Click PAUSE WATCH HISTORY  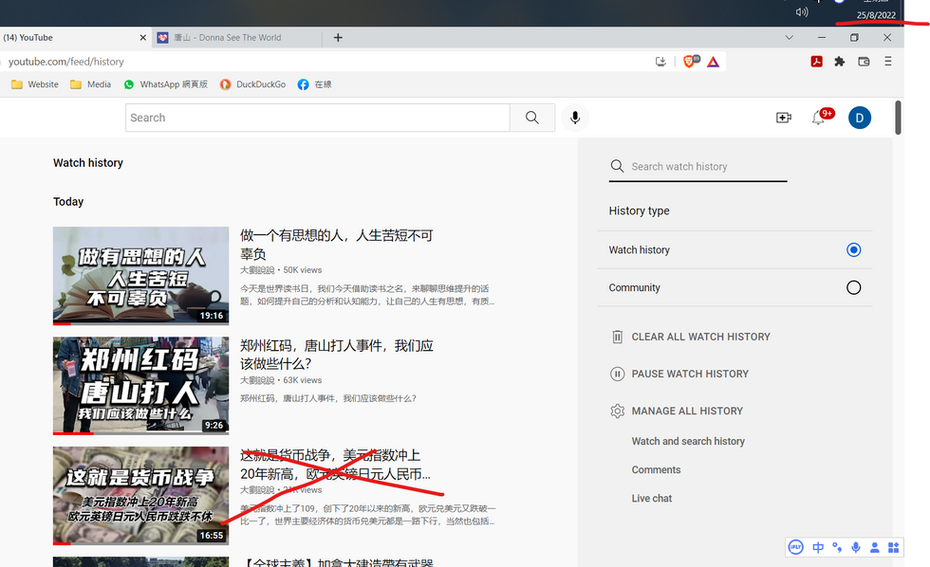pos(690,374)
